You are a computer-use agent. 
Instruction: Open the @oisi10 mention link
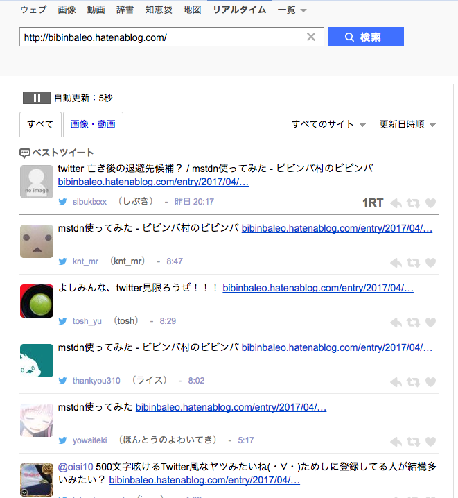click(x=76, y=467)
